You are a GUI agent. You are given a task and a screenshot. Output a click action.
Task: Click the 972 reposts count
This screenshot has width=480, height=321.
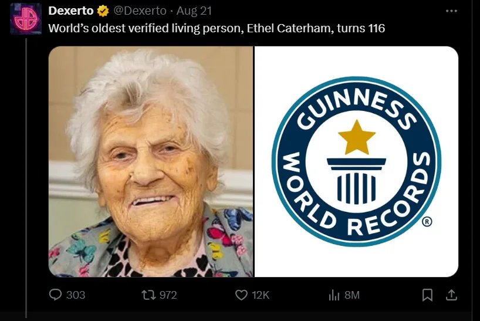168,295
